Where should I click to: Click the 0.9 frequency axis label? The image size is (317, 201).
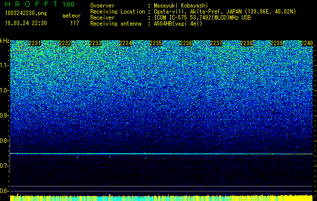(x=5, y=116)
